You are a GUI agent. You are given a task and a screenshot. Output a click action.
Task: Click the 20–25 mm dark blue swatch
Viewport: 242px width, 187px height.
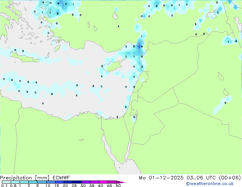click(x=68, y=182)
